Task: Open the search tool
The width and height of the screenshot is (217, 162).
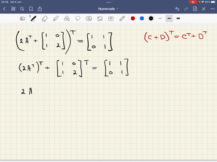Action: coord(22,9)
